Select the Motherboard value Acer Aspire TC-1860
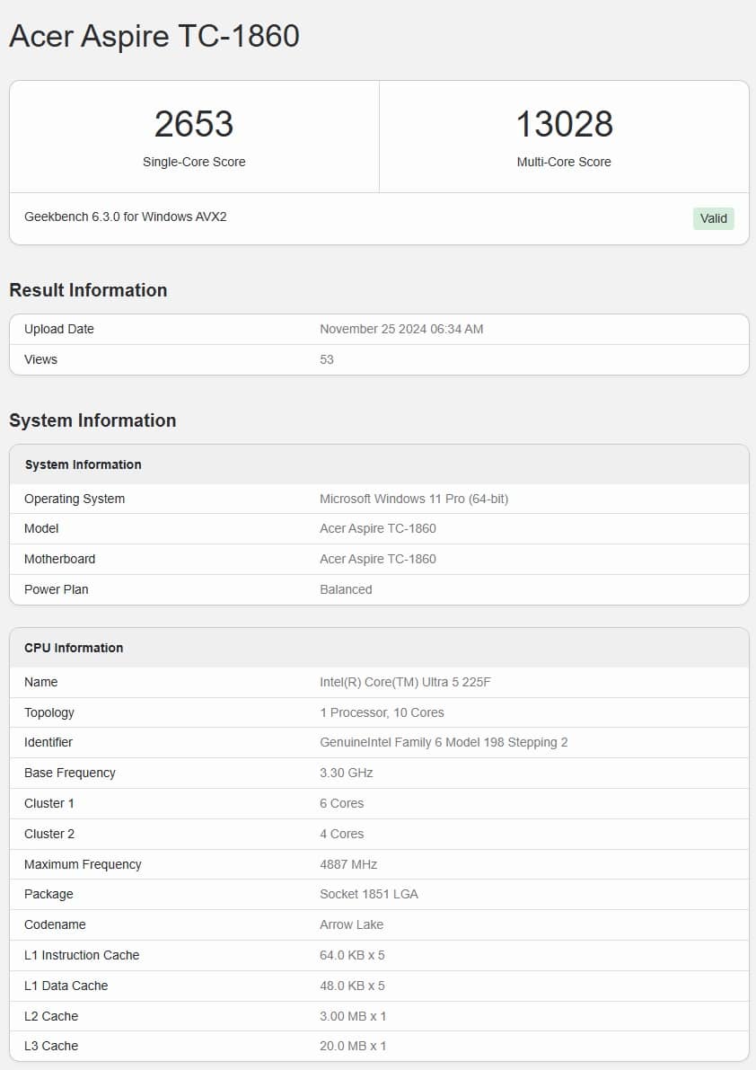 [x=378, y=559]
